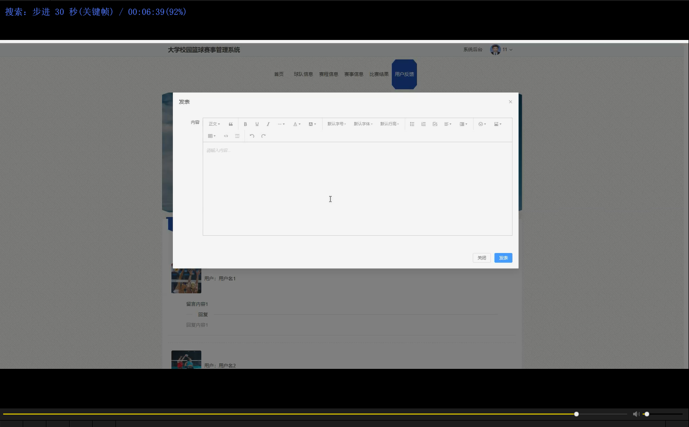
Task: Insert a horizontal divider line
Action: point(237,136)
